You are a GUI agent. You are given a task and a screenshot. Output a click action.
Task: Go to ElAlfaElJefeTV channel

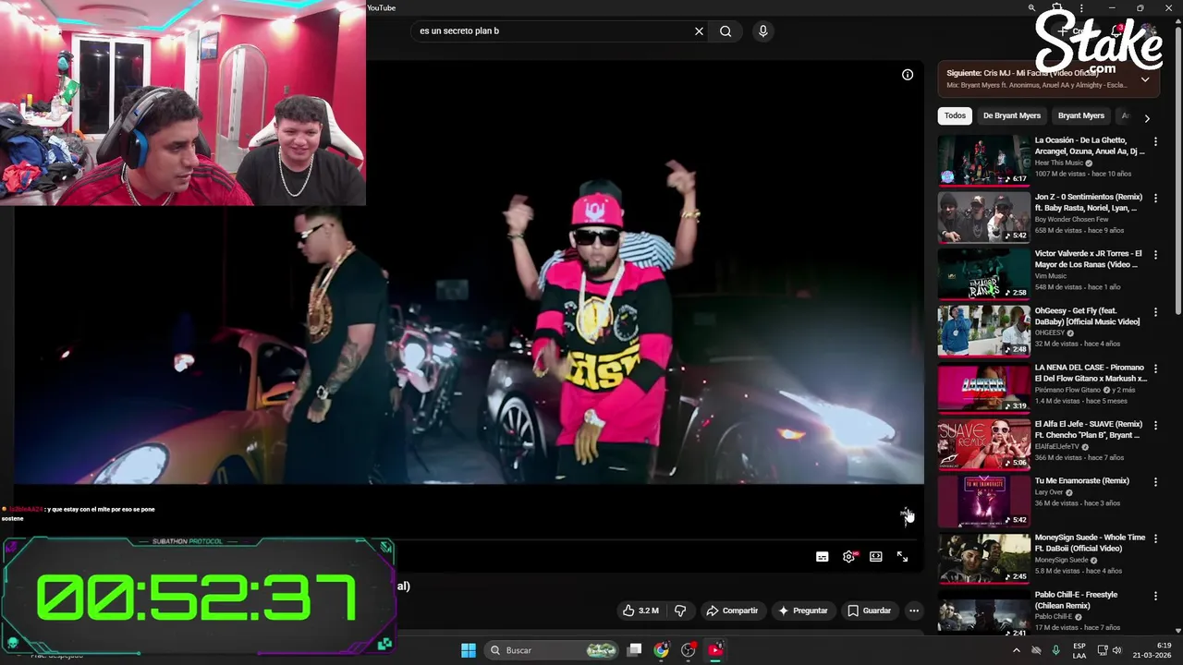click(1057, 446)
